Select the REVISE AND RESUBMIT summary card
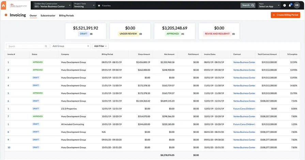The width and height of the screenshot is (305, 160). point(219,31)
